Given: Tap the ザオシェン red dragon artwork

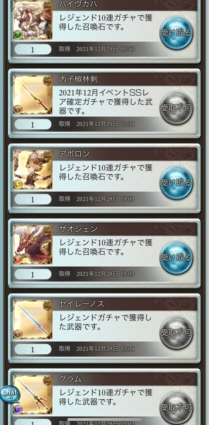Looking at the screenshot, I should point(33,245).
